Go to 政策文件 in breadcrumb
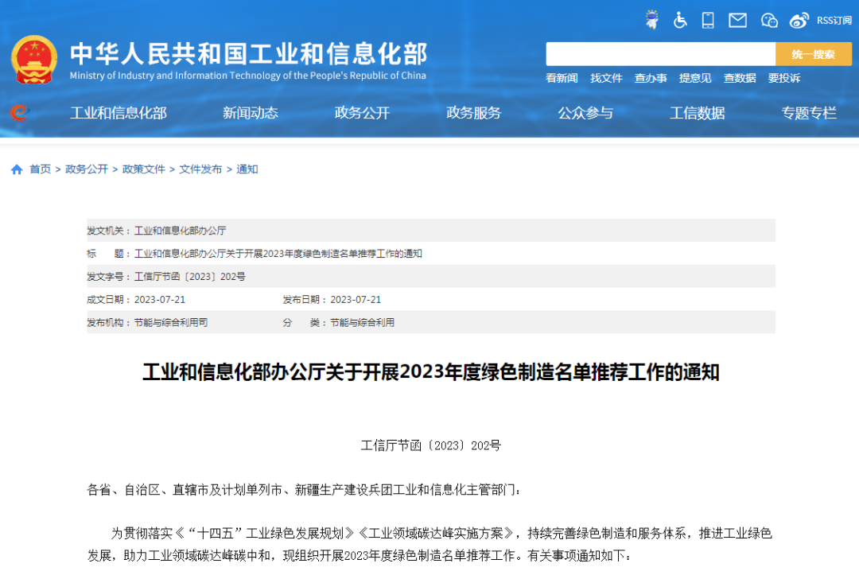 (x=143, y=169)
